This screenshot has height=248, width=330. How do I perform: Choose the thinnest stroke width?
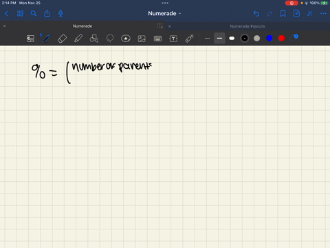pyautogui.click(x=208, y=39)
